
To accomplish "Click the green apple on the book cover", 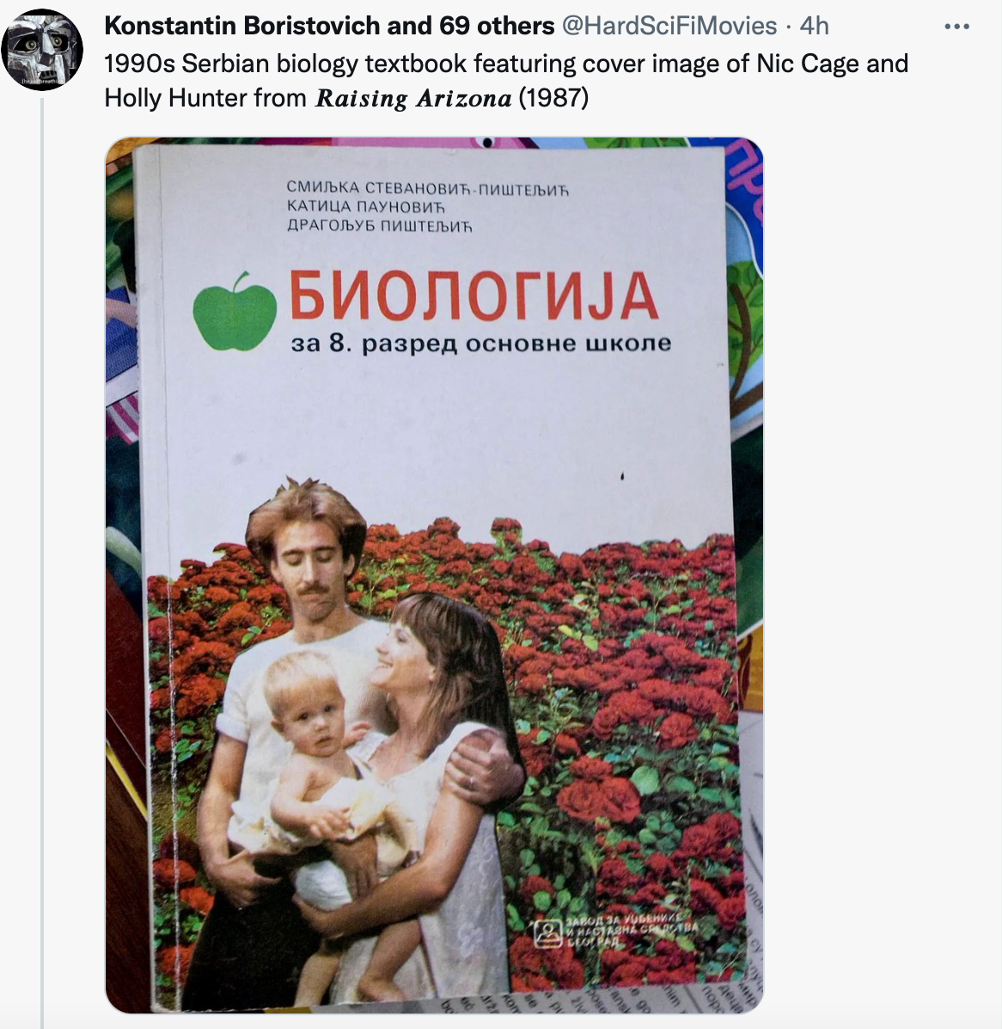I will (235, 312).
